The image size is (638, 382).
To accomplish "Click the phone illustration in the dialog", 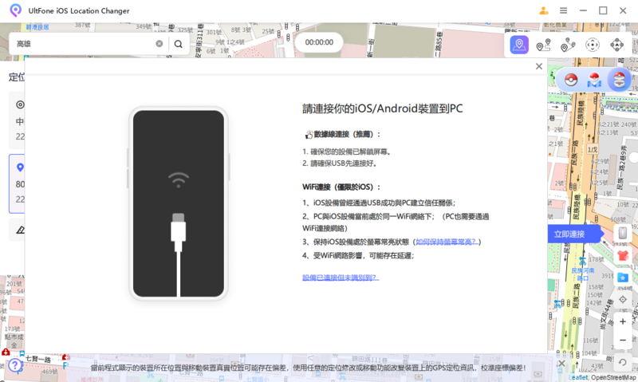I will (x=178, y=203).
